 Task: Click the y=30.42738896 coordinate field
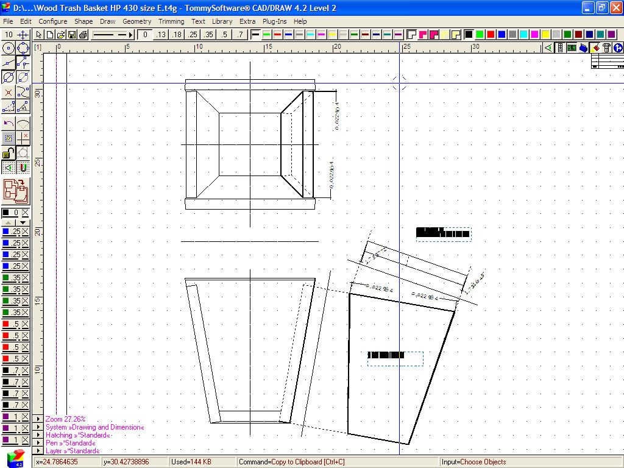(x=135, y=462)
